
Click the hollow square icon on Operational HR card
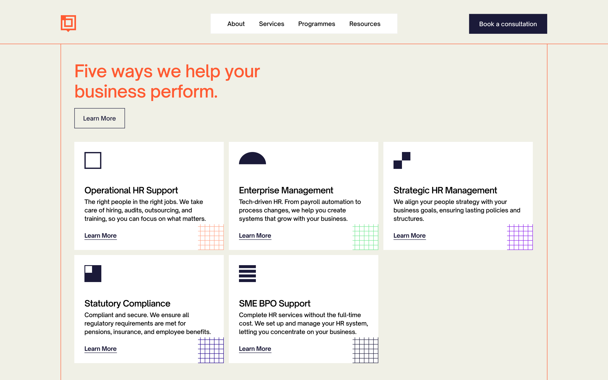[x=93, y=160]
